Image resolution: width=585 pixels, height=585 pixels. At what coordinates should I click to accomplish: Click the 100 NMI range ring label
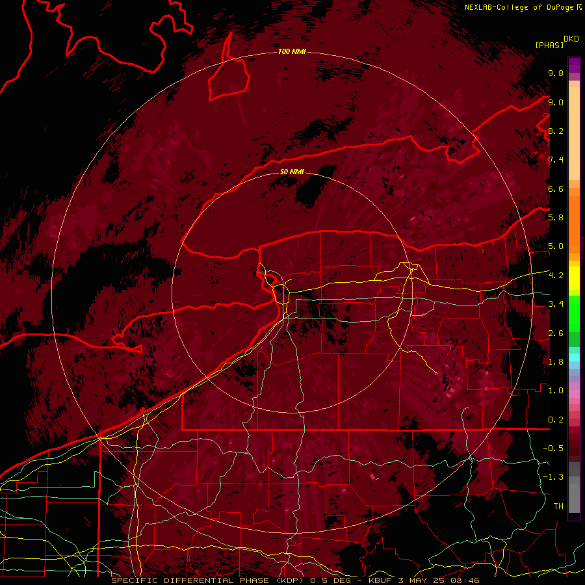[x=292, y=51]
